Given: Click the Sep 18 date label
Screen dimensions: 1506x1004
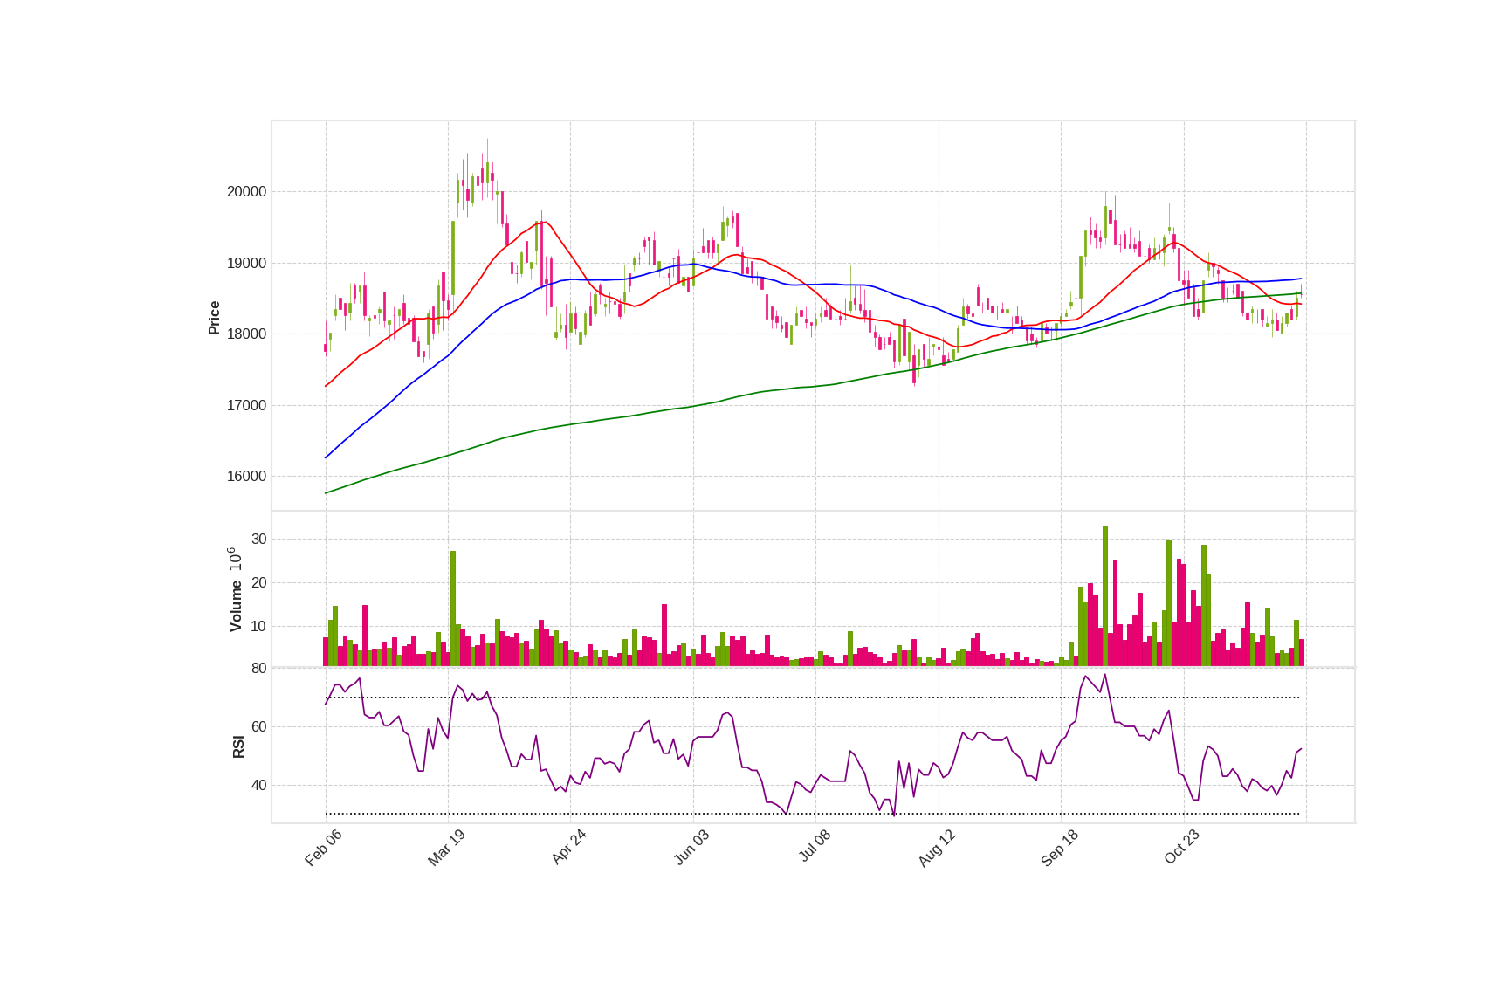Looking at the screenshot, I should click(x=1060, y=848).
